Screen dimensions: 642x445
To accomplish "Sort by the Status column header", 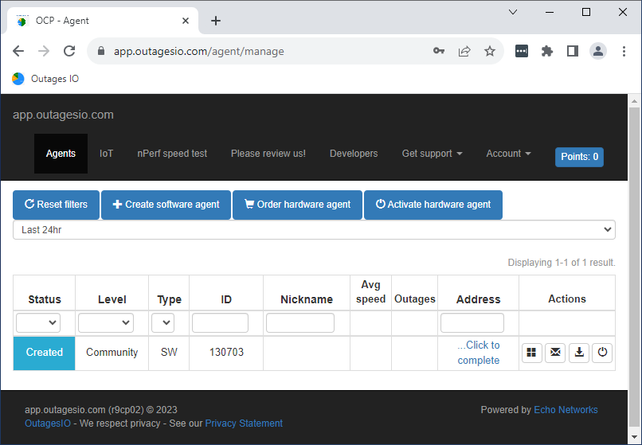I will pos(45,299).
